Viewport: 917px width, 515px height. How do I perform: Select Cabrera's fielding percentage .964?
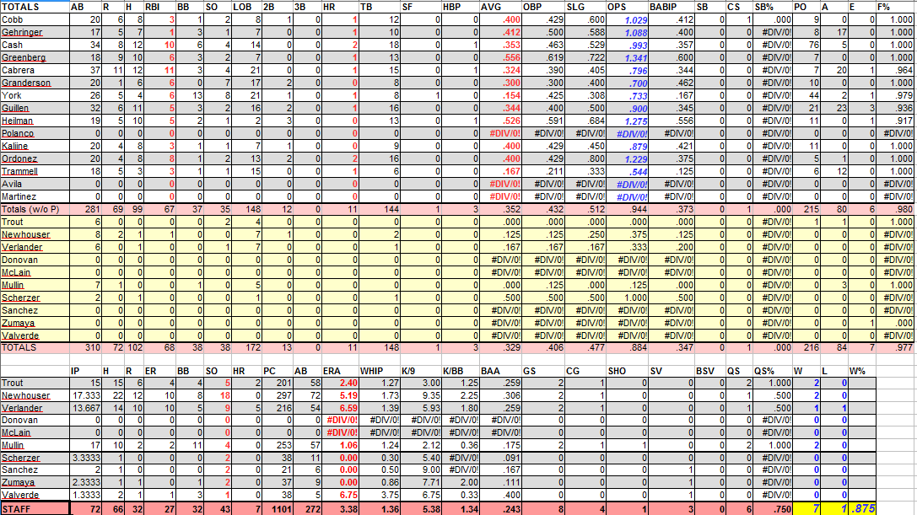(895, 70)
